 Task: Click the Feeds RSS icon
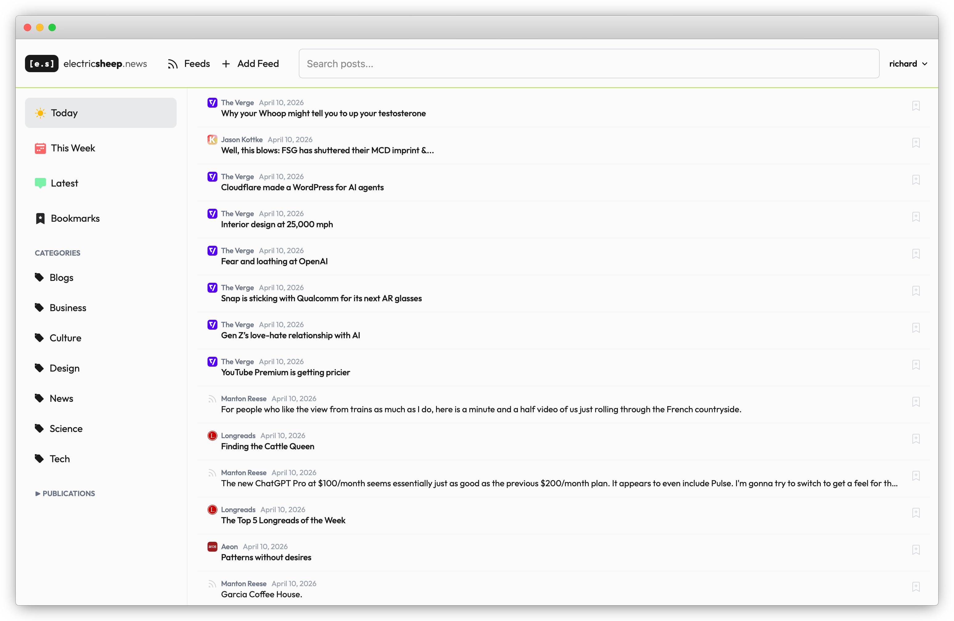coord(173,64)
